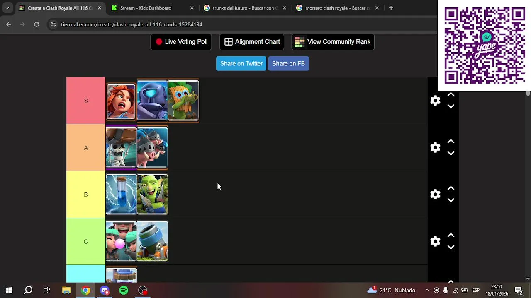
Task: Select the Goblin card in tier B
Action: click(x=152, y=195)
